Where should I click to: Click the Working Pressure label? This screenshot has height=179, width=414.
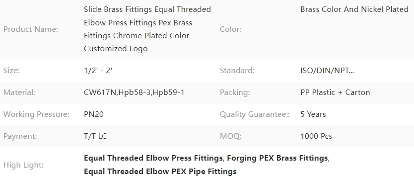pyautogui.click(x=36, y=114)
